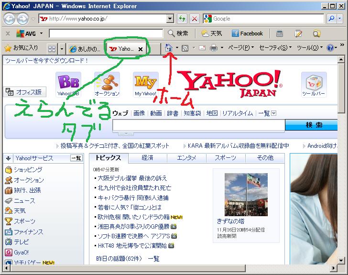The height and width of the screenshot is (275, 348).
Task: Select the スポーツ news tab
Action: point(226,158)
